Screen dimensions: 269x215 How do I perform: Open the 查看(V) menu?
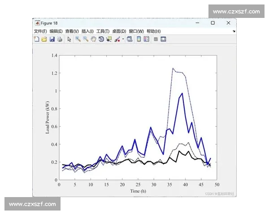click(72, 31)
